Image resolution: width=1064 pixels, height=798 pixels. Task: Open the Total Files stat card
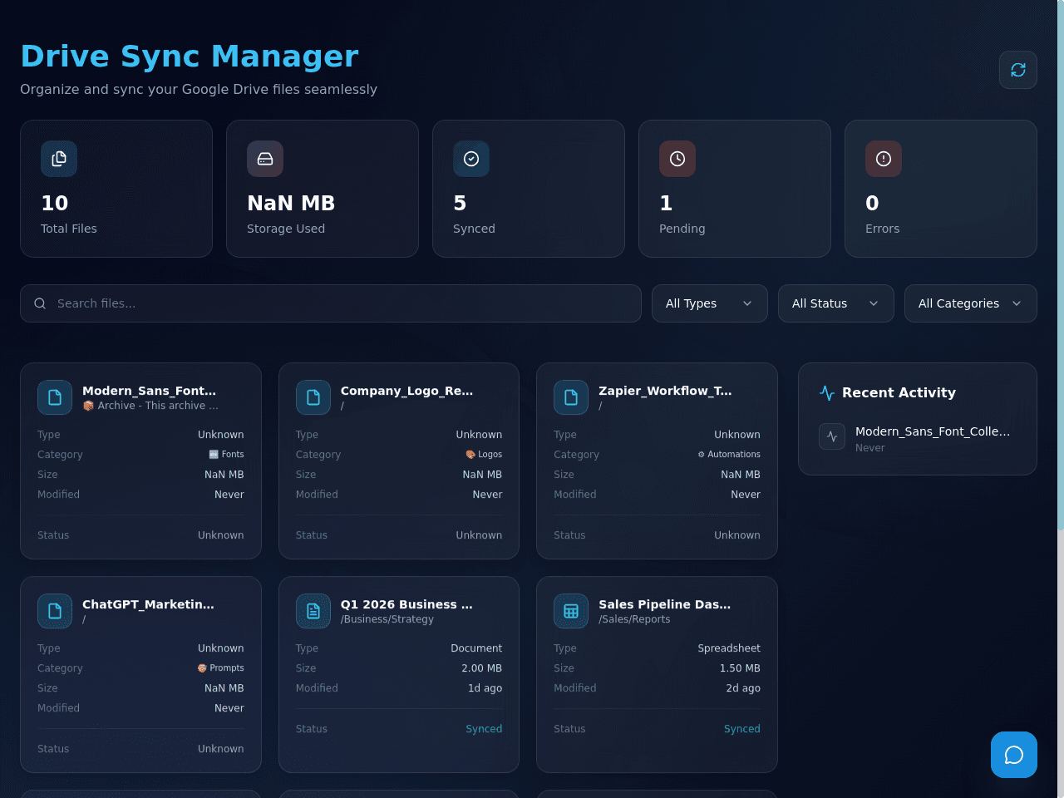pos(116,189)
